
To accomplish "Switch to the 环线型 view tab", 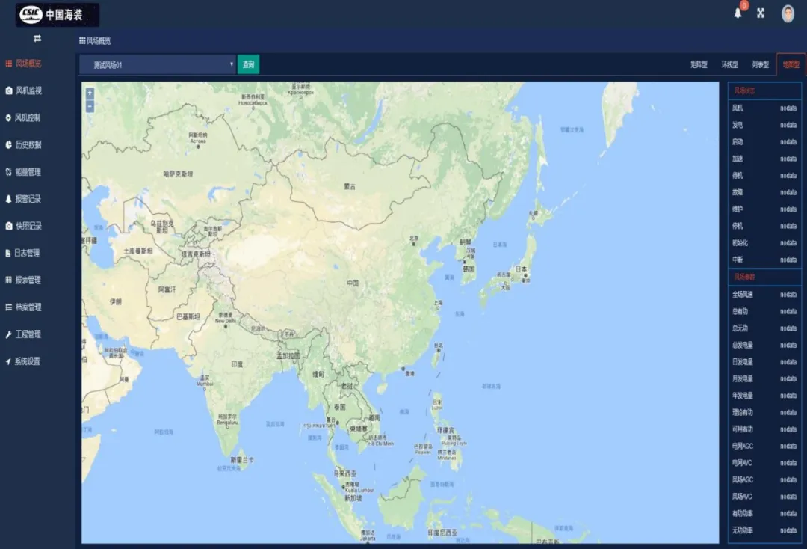I will tap(729, 64).
